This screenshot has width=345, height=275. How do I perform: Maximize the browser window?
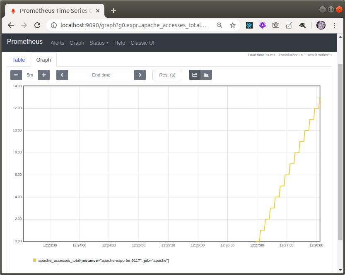(331, 10)
